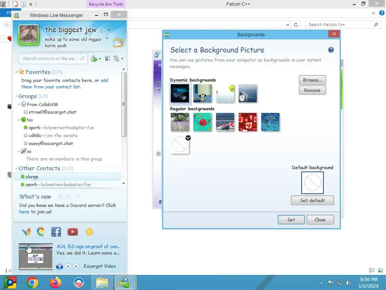Click the 'AOL 5.0 sign on proof' link

tap(88, 246)
